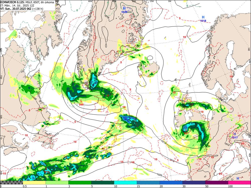The image size is (251, 188).
Task: Click the "60W" longitude label
Action: click(x=90, y=1)
